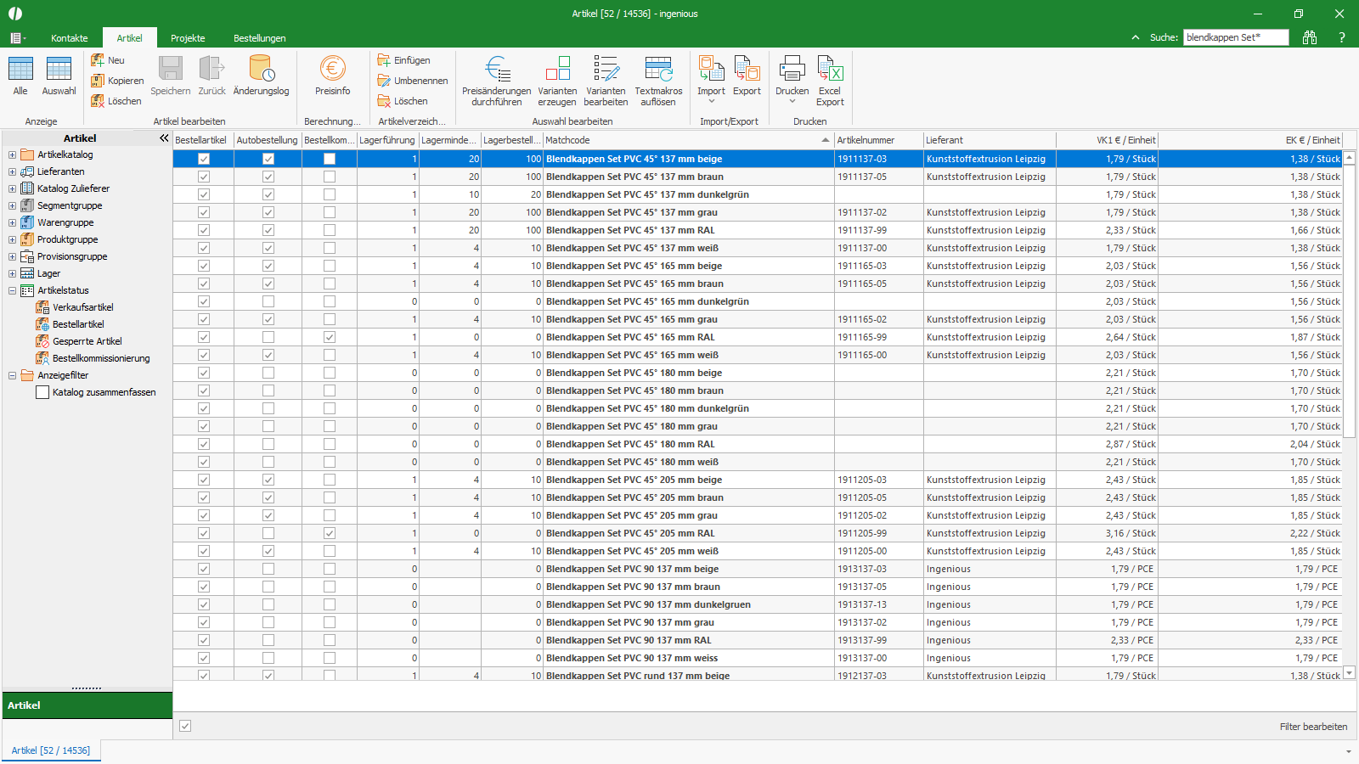Click Filter bearbeiten link
Image resolution: width=1359 pixels, height=764 pixels.
coord(1313,727)
